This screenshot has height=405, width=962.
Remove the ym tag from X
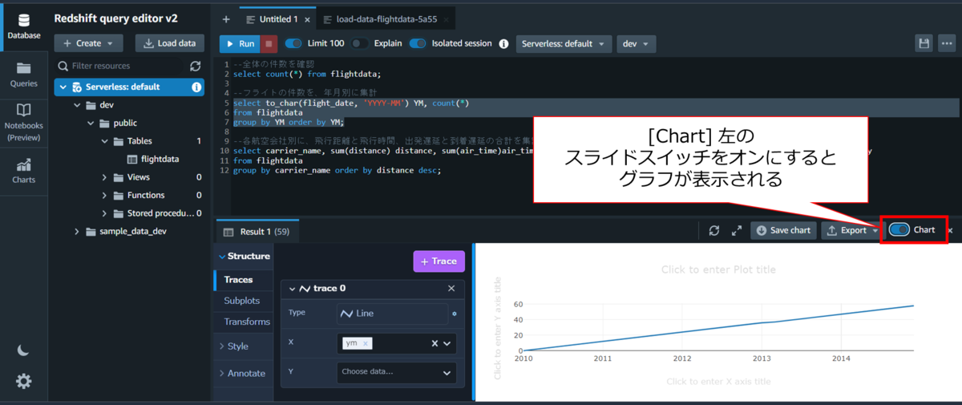tap(366, 343)
